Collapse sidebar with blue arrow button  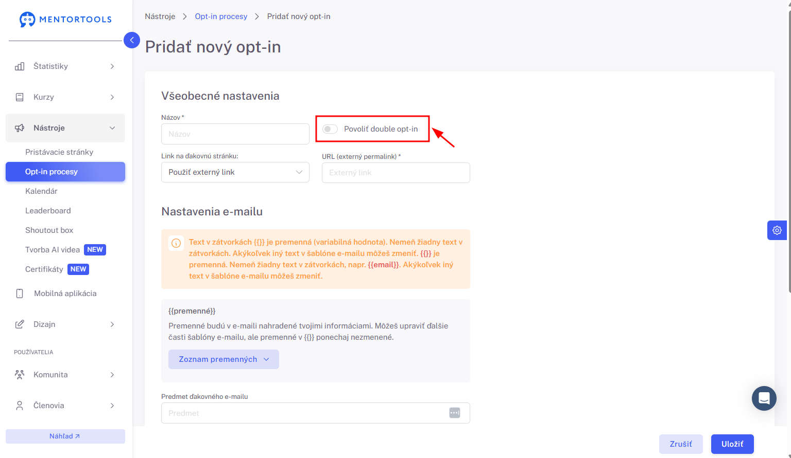(x=132, y=40)
